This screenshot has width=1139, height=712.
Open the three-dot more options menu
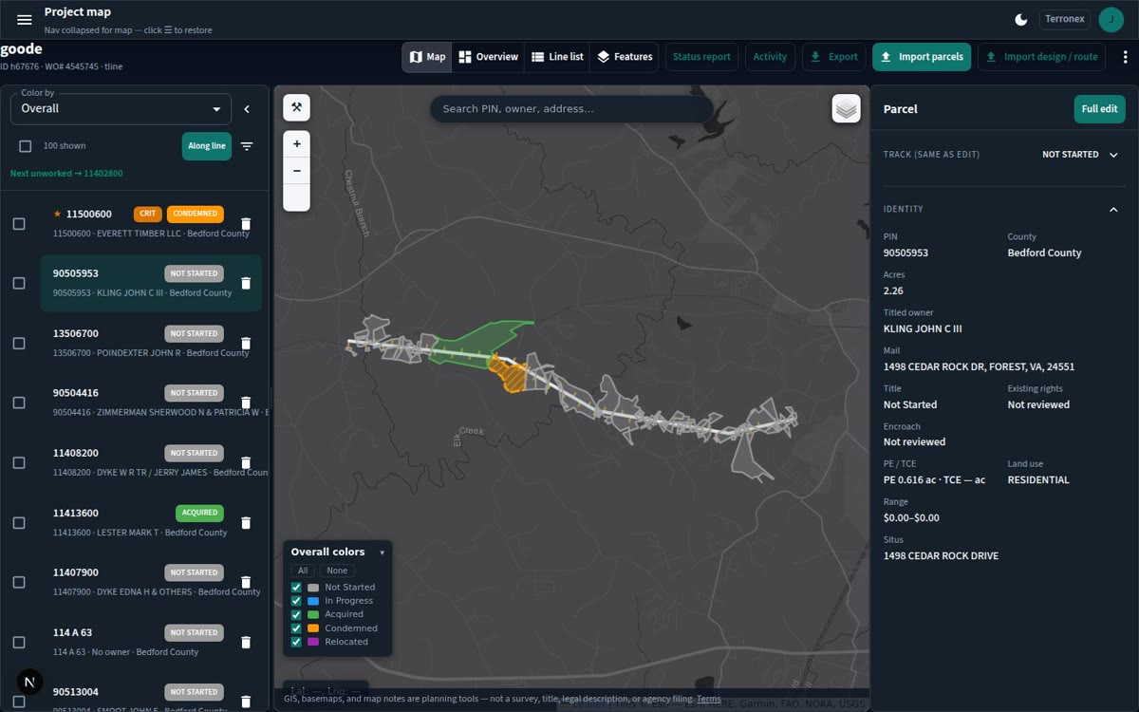pos(1126,57)
